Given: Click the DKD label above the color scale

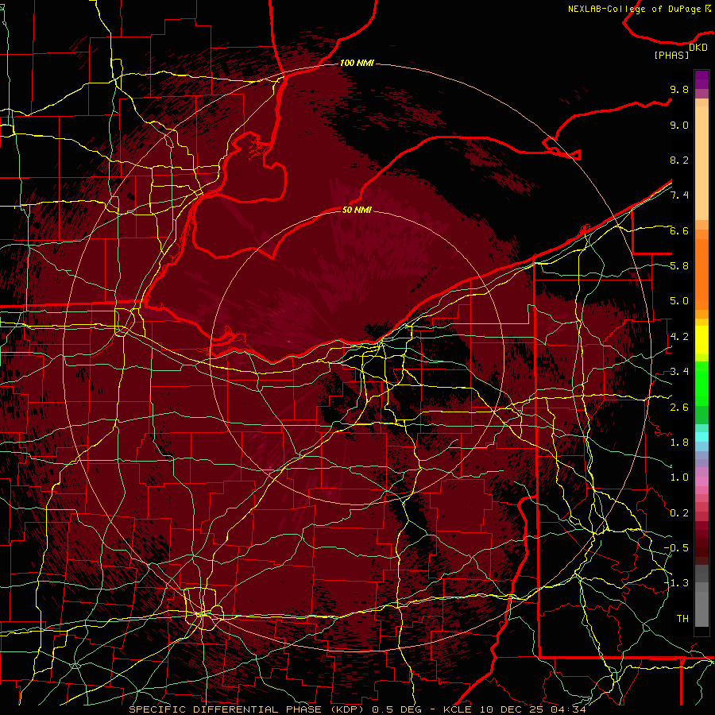Looking at the screenshot, I should (x=698, y=48).
